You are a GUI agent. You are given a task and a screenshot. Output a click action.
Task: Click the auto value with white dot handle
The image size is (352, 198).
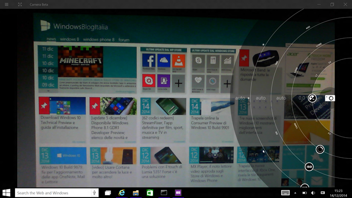240,98
